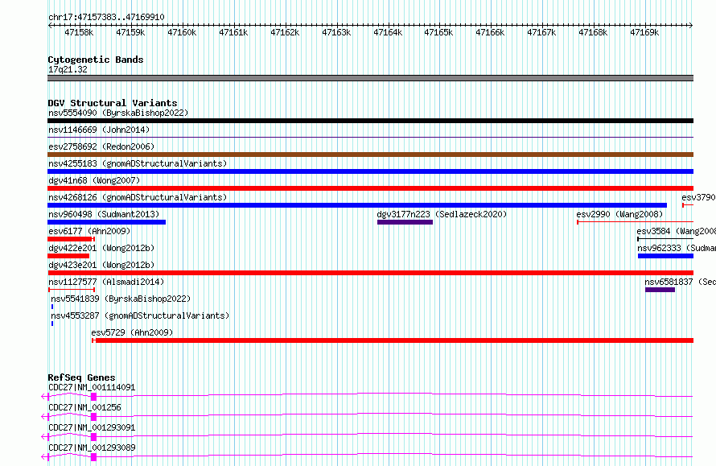The image size is (716, 466).
Task: Click the red dgv41n68 Wong2007 bar
Action: click(370, 188)
